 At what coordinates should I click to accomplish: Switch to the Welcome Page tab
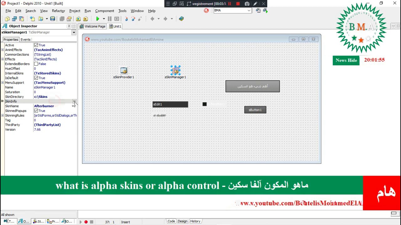point(93,26)
